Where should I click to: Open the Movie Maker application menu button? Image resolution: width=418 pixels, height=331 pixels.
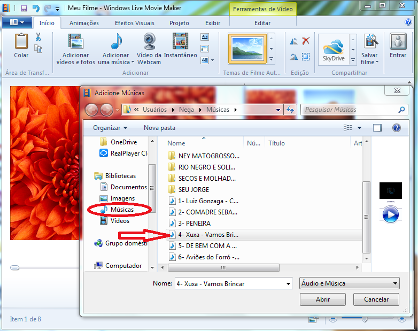point(17,22)
